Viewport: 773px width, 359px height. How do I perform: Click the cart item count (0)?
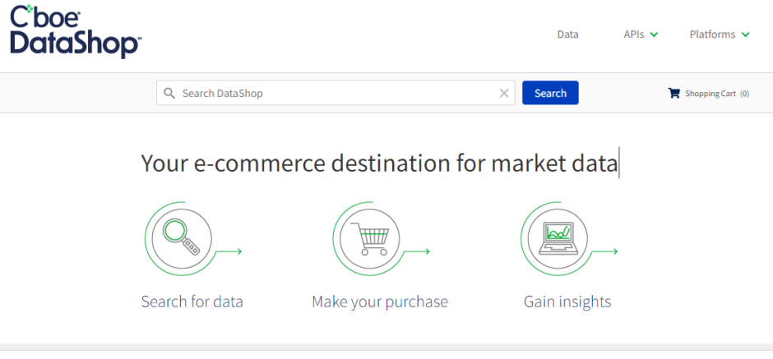point(744,94)
